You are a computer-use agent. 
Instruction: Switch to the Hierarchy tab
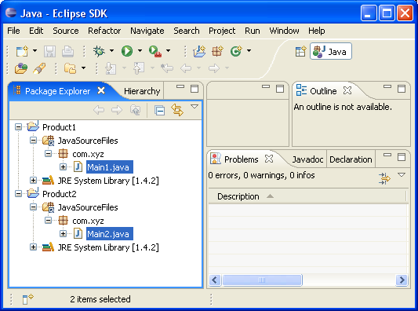pyautogui.click(x=142, y=91)
